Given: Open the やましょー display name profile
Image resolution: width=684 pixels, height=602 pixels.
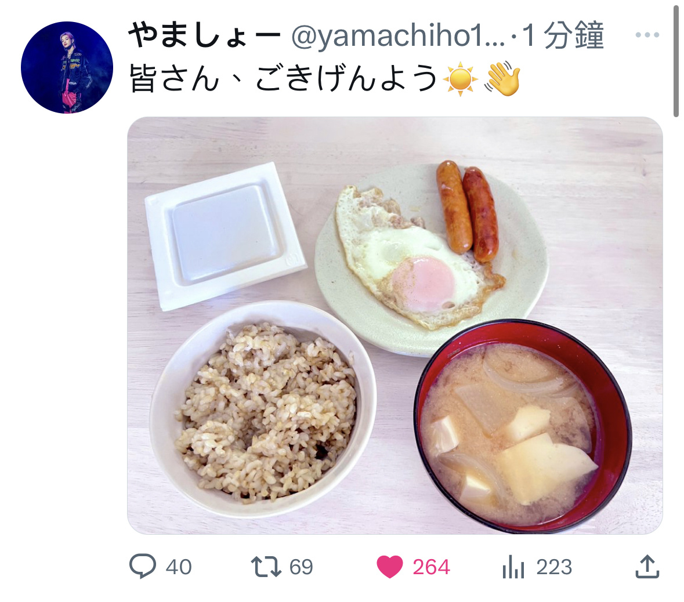Looking at the screenshot, I should pyautogui.click(x=205, y=35).
